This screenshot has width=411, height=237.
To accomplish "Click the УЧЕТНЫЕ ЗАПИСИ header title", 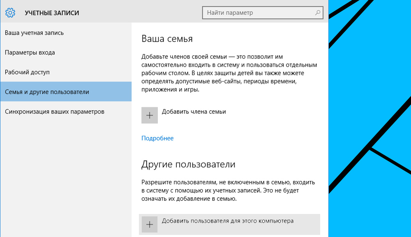I will pos(52,13).
